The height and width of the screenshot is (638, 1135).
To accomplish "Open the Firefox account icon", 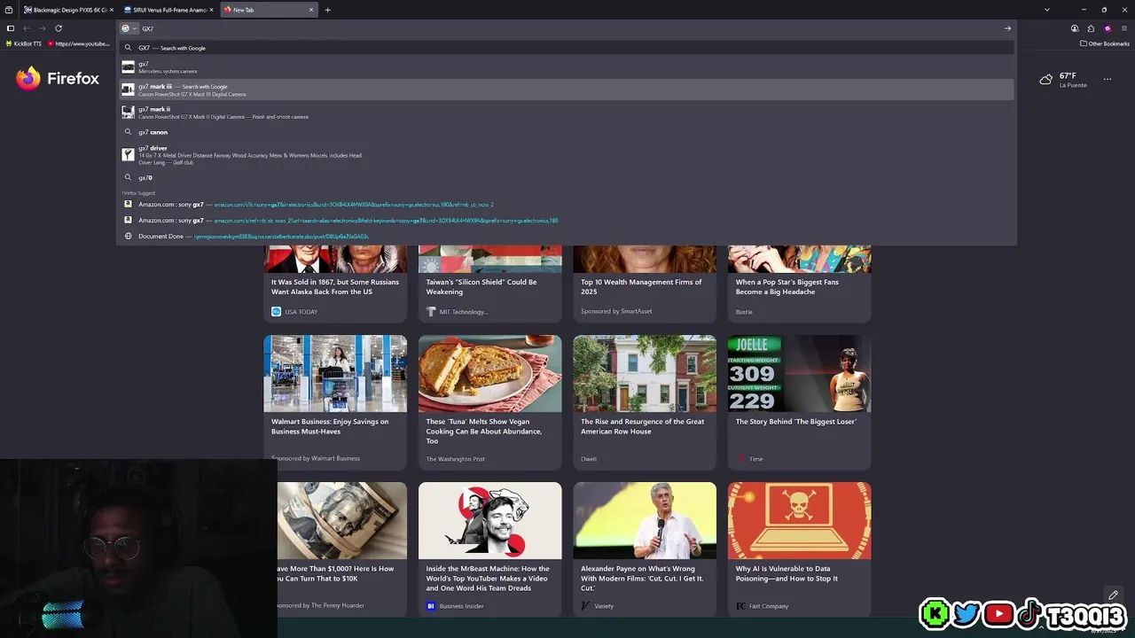I will (x=1075, y=28).
